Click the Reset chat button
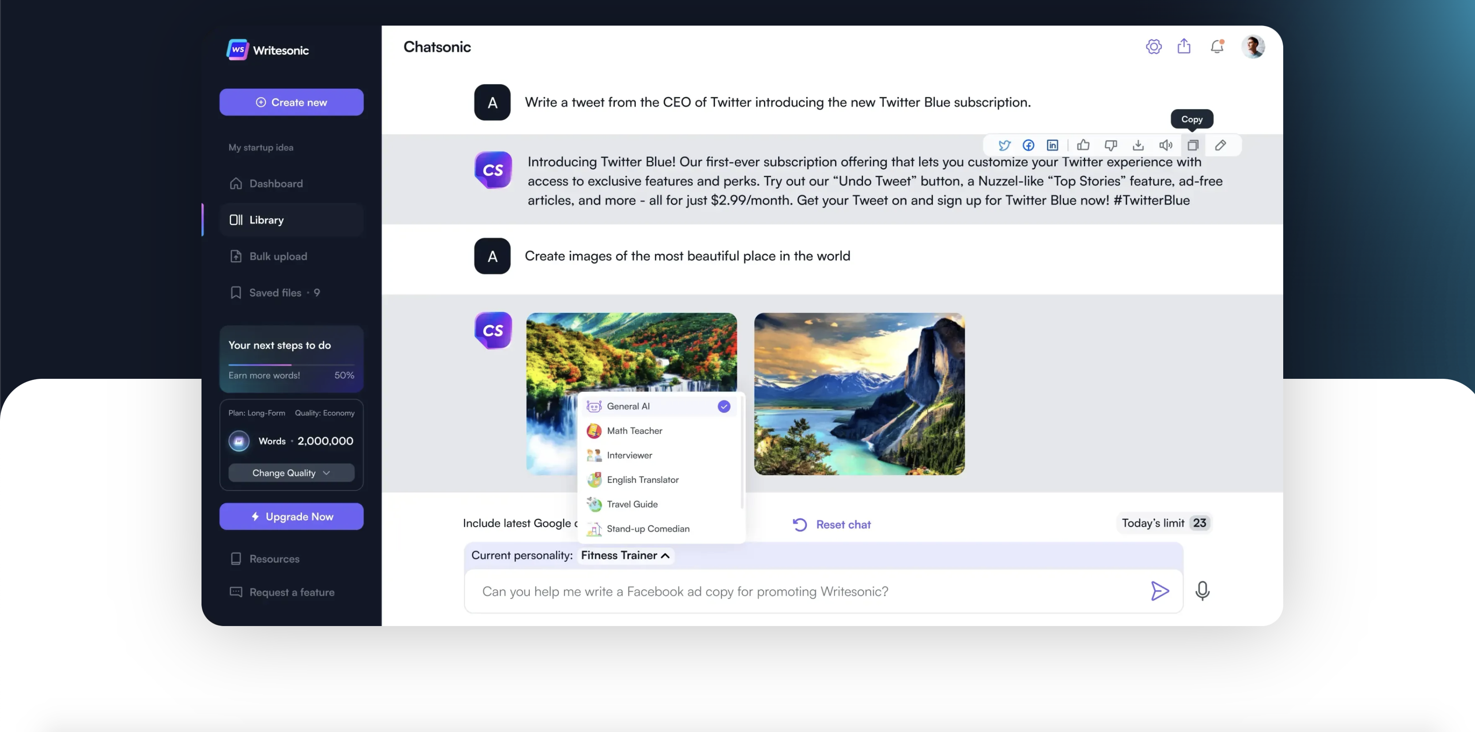The image size is (1475, 732). pos(831,524)
